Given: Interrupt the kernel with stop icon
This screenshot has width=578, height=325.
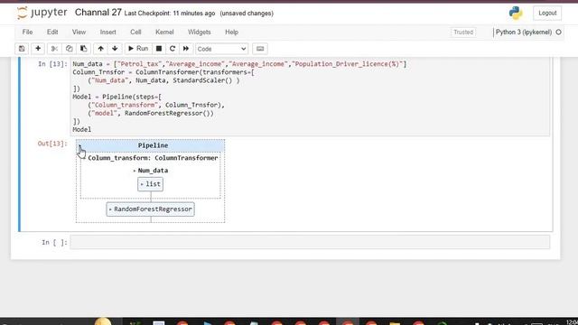Looking at the screenshot, I should click(159, 49).
